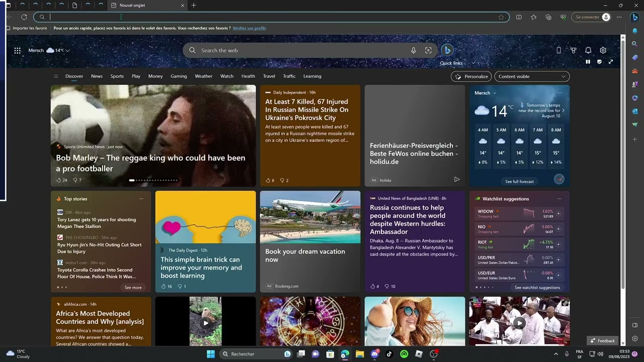Expand the background with the fullscreen arrows icon
644x362 pixels.
[611, 62]
